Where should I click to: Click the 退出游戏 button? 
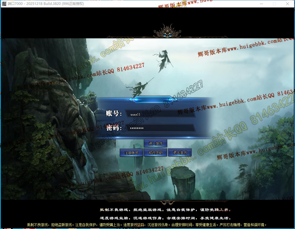[180, 153]
